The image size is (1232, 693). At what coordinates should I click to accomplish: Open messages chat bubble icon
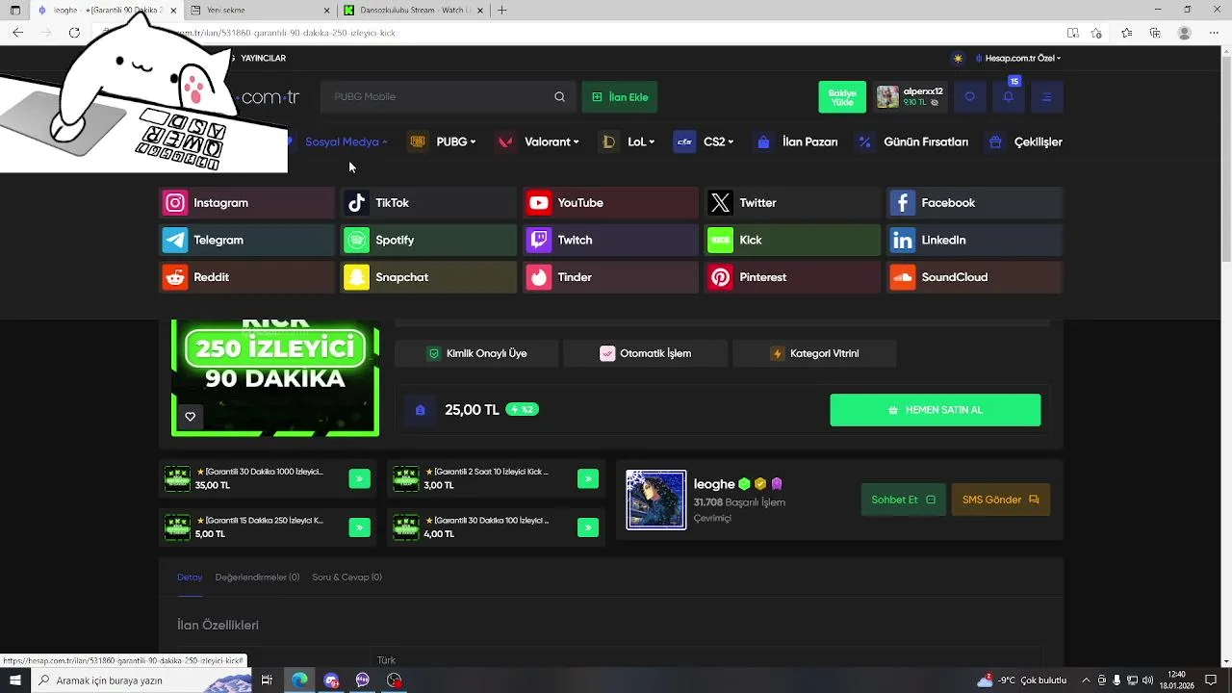969,96
